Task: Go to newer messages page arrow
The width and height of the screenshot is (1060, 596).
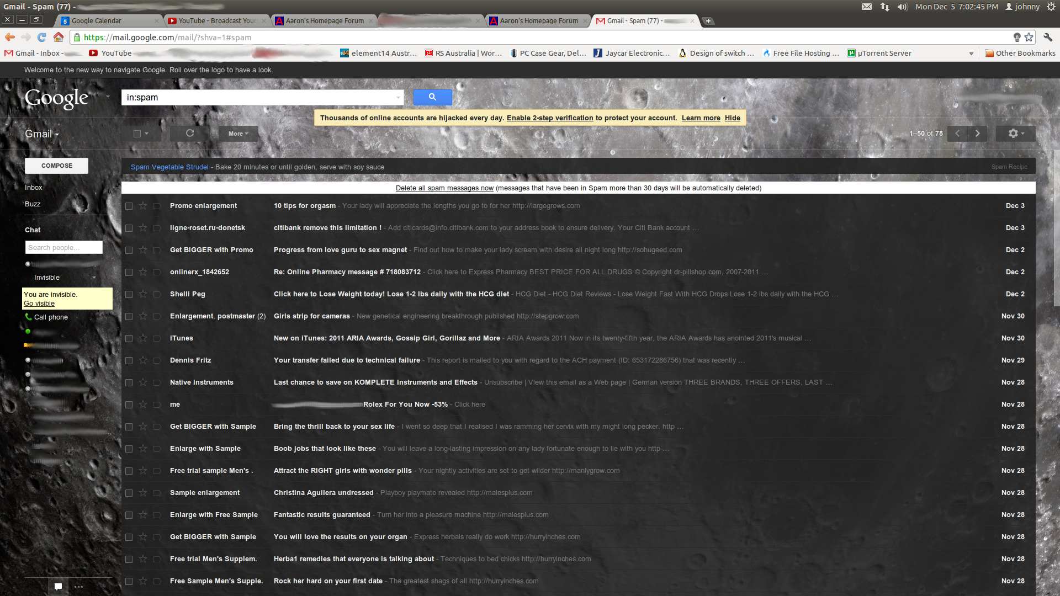Action: point(957,134)
